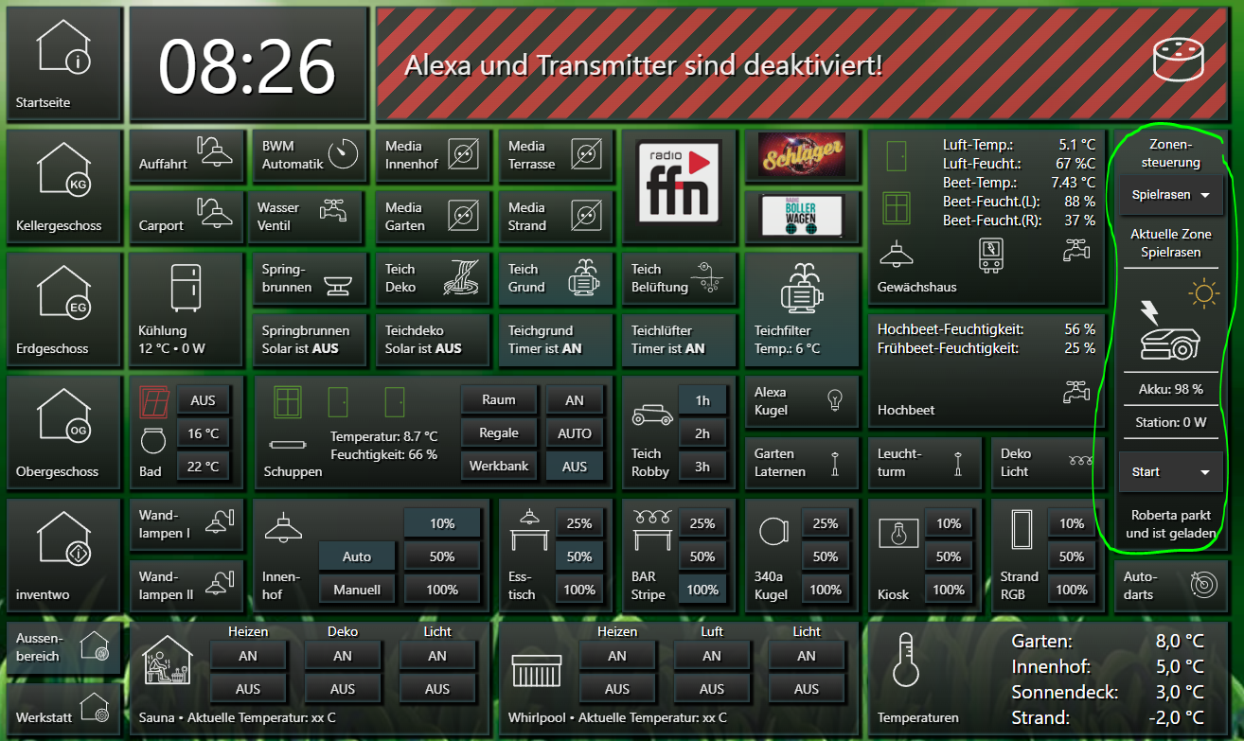1244x741 pixels.
Task: Toggle the Carport lamp
Action: (x=187, y=217)
